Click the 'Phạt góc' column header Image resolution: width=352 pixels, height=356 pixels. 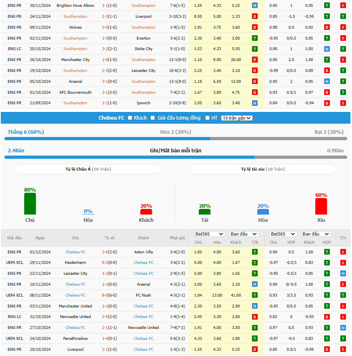click(177, 238)
